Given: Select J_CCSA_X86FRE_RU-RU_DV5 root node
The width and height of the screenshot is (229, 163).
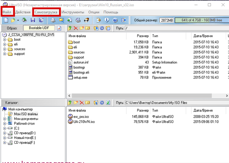Looking at the screenshot, I should point(31,35).
